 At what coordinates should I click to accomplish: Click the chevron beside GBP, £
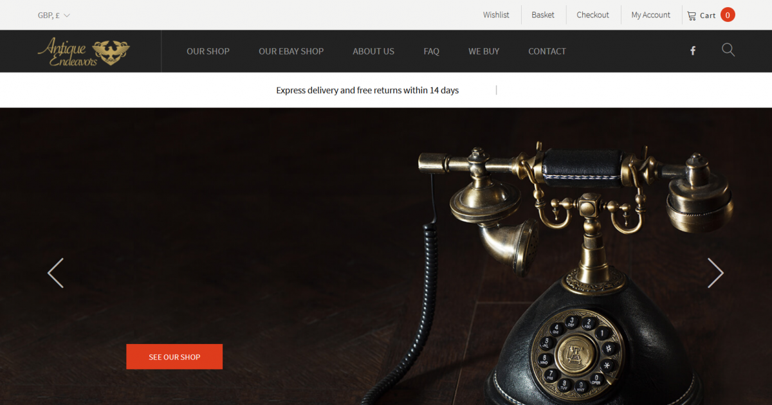pyautogui.click(x=67, y=15)
